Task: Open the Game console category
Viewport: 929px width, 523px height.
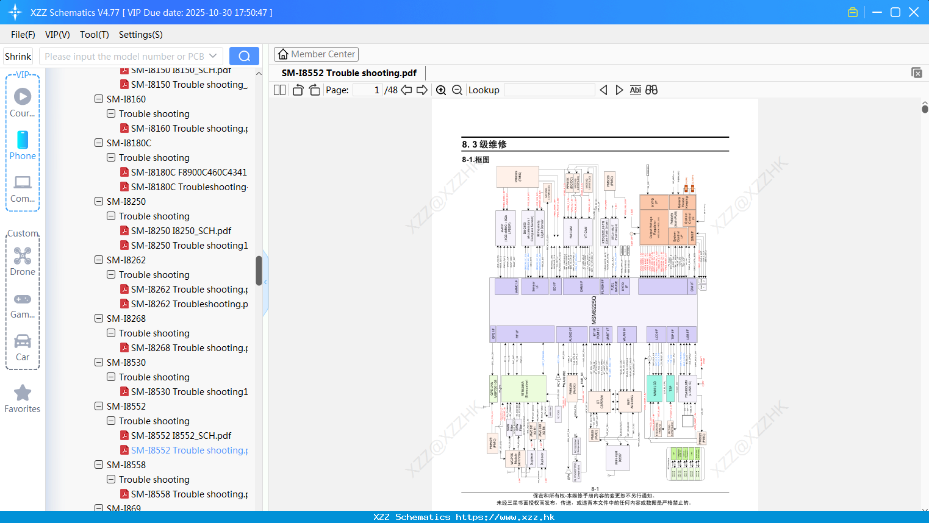Action: click(23, 305)
